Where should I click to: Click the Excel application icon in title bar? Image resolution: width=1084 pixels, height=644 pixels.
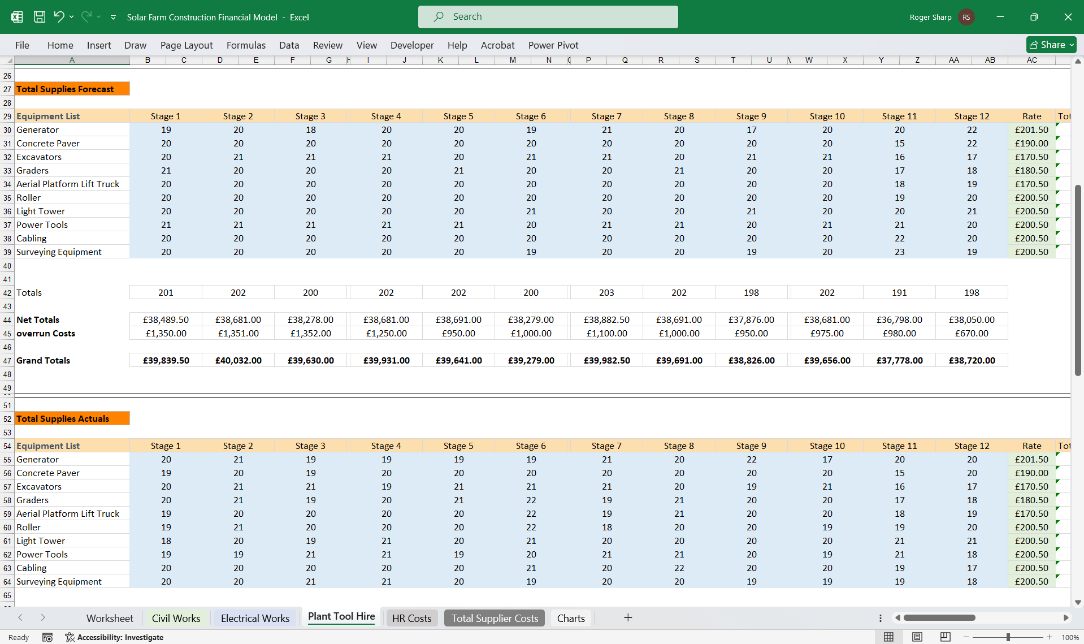pos(17,17)
